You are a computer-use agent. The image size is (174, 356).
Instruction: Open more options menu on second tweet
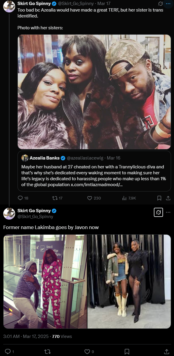tap(168, 212)
